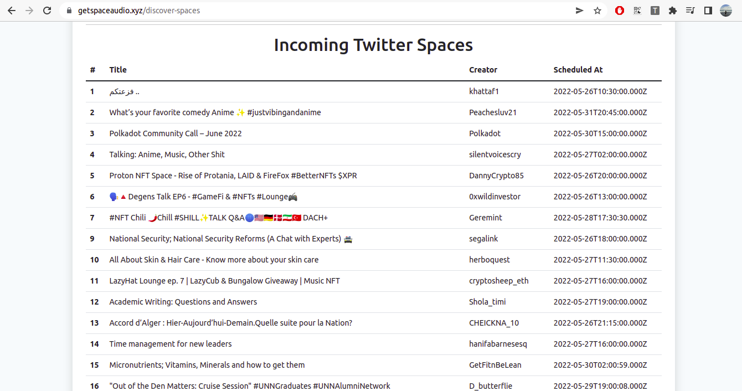Open the media controls icon
The height and width of the screenshot is (391, 742).
690,11
